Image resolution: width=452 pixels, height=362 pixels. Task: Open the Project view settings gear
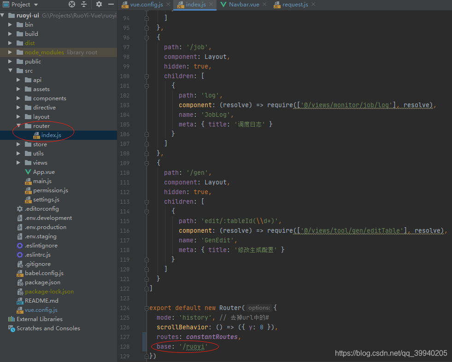pyautogui.click(x=98, y=5)
